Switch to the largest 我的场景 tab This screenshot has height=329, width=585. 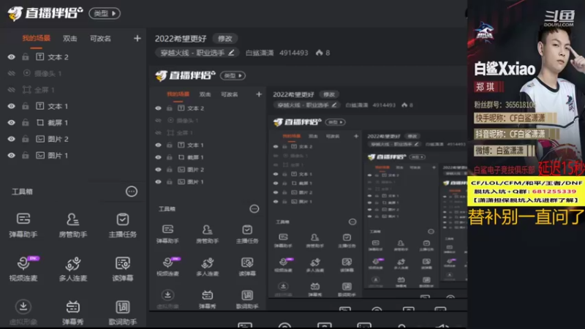[x=36, y=39]
